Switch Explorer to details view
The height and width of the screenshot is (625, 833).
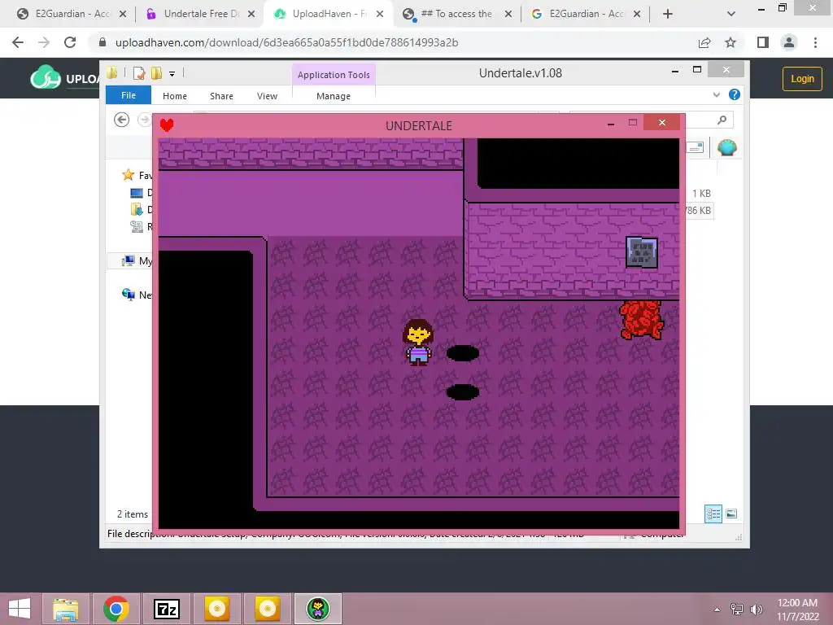(x=713, y=514)
